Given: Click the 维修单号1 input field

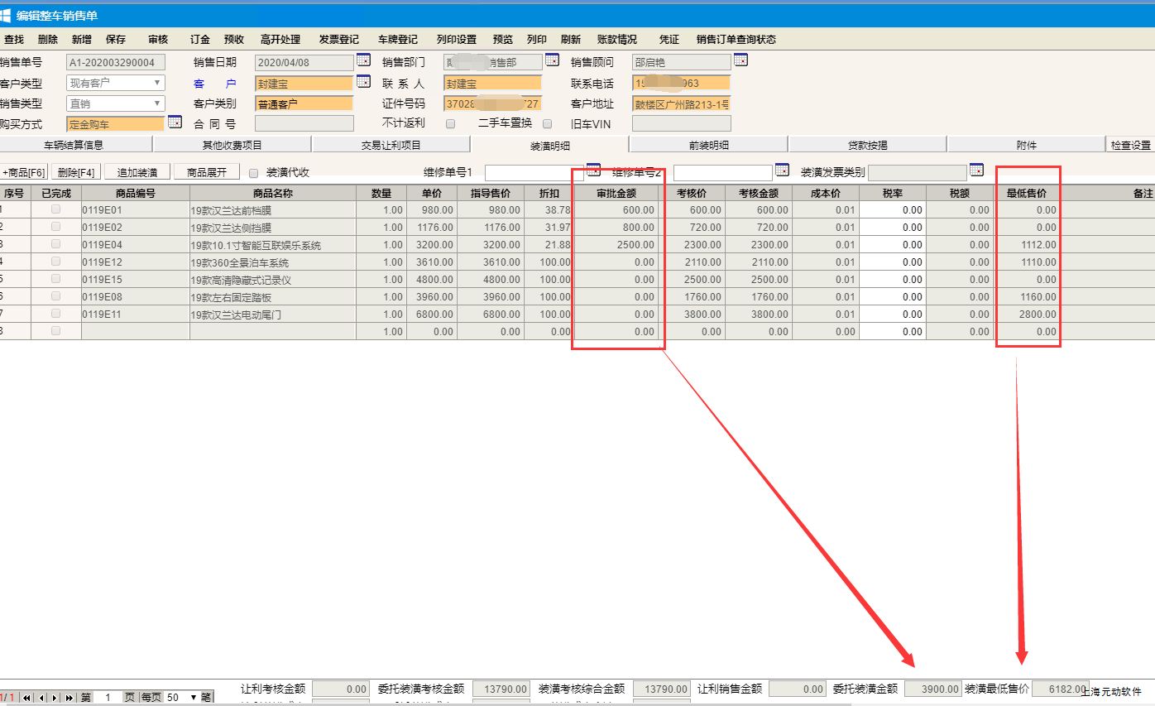Looking at the screenshot, I should (534, 172).
